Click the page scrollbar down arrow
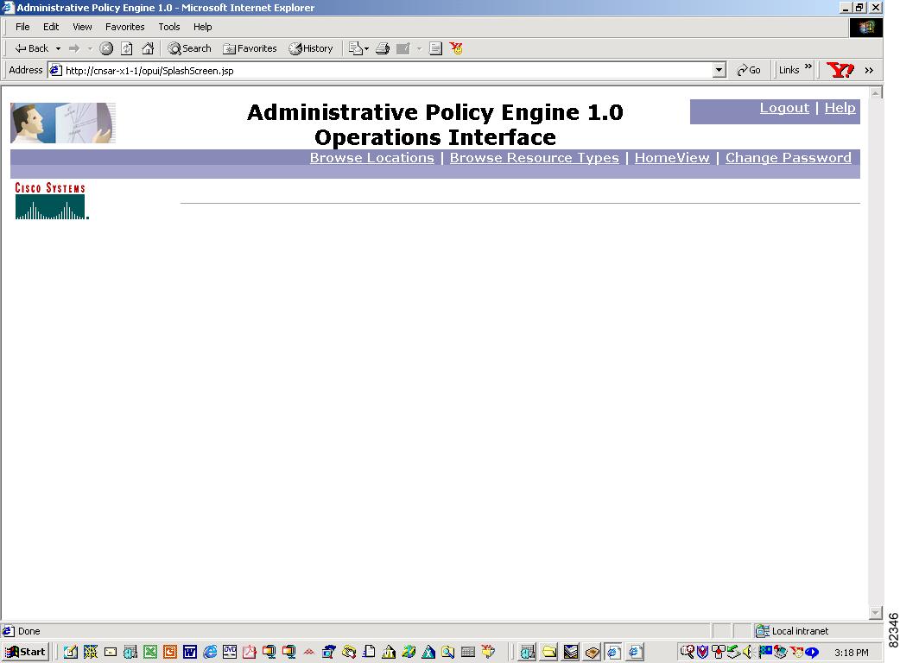This screenshot has width=900, height=663. pos(876,613)
